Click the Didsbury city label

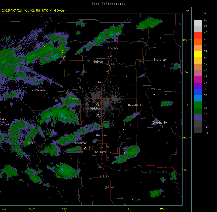tap(96, 109)
